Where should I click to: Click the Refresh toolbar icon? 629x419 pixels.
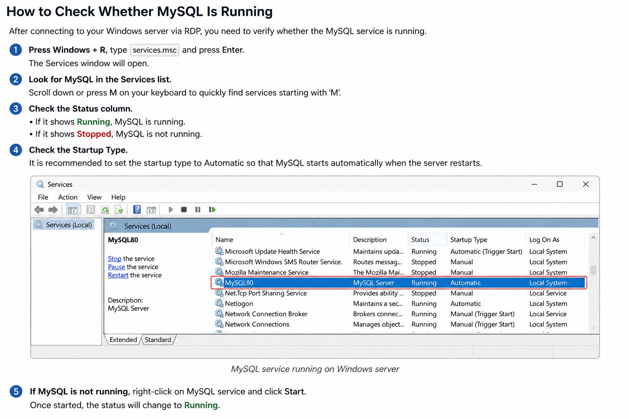[105, 210]
